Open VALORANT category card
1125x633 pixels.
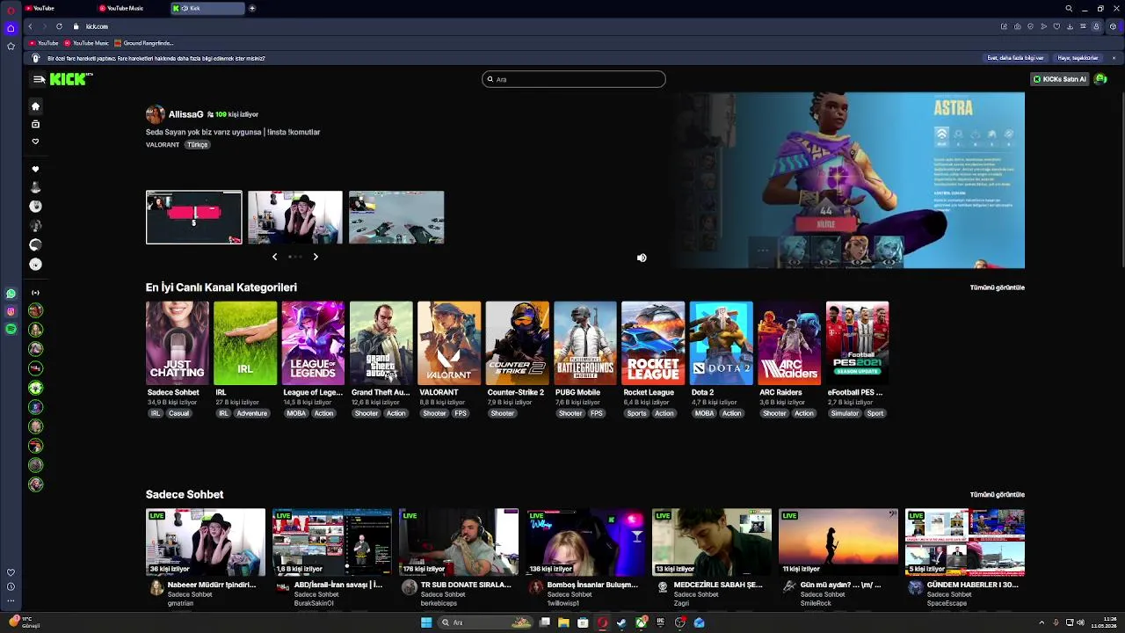pyautogui.click(x=449, y=343)
